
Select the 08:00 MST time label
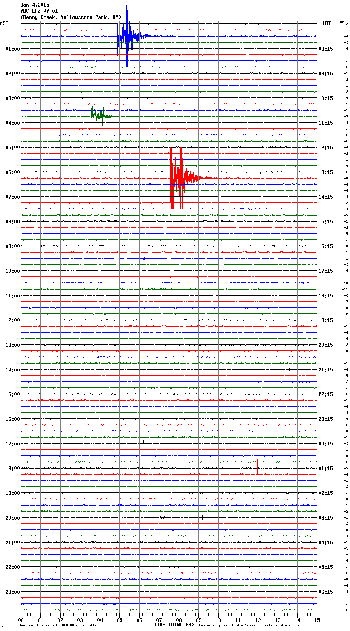(12, 222)
